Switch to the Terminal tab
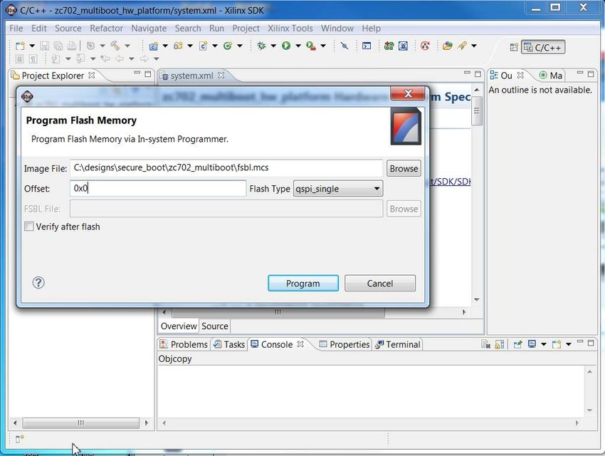This screenshot has width=605, height=456. click(397, 344)
